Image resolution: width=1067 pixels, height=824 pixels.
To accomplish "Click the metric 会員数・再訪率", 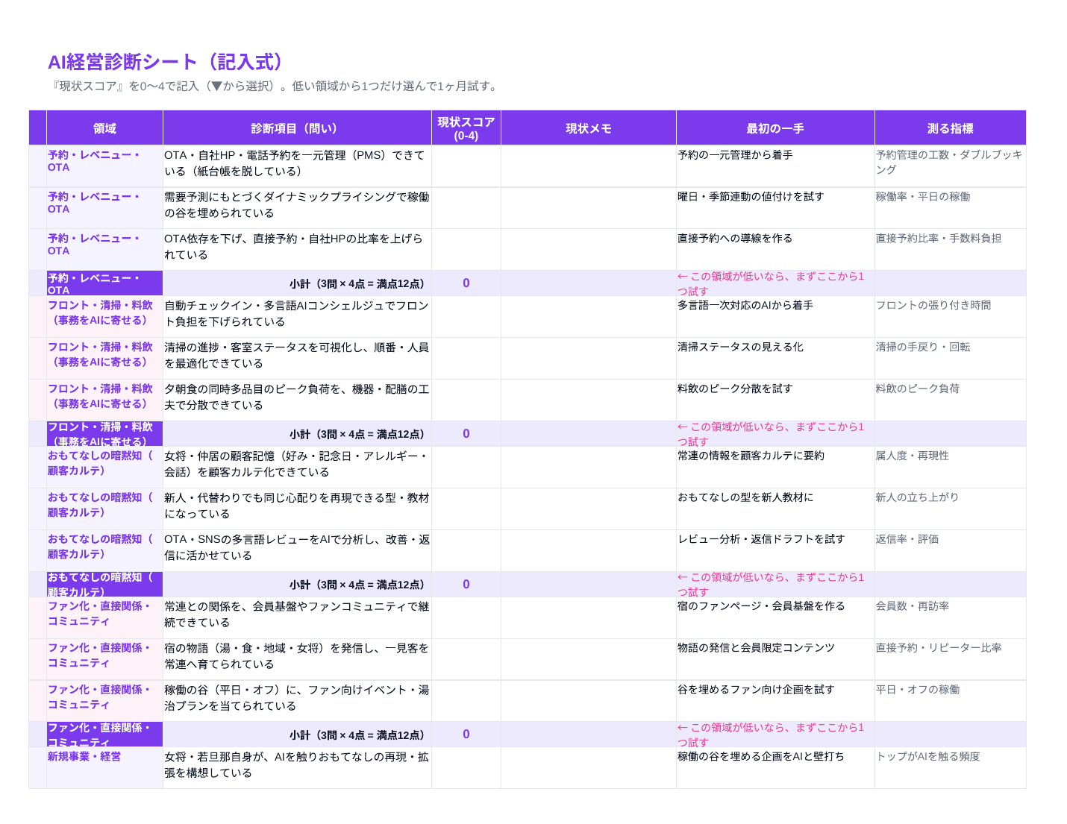I will (x=950, y=617).
